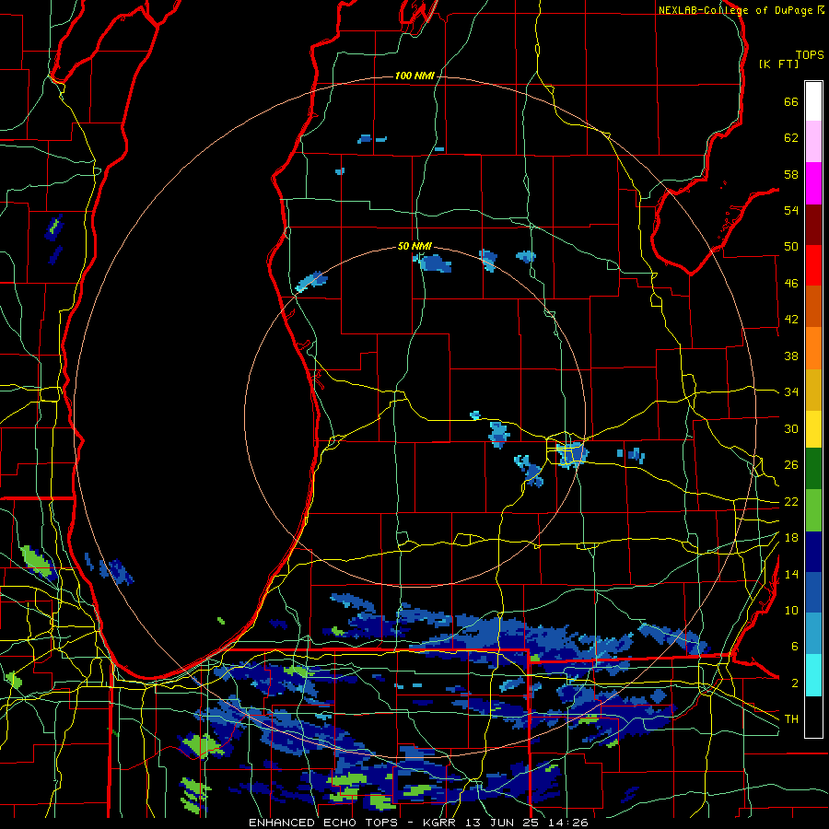Click the 54 value on the legend scale
The image size is (829, 829).
point(791,210)
